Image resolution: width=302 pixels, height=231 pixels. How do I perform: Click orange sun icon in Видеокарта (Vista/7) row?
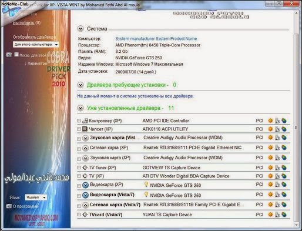270,195
